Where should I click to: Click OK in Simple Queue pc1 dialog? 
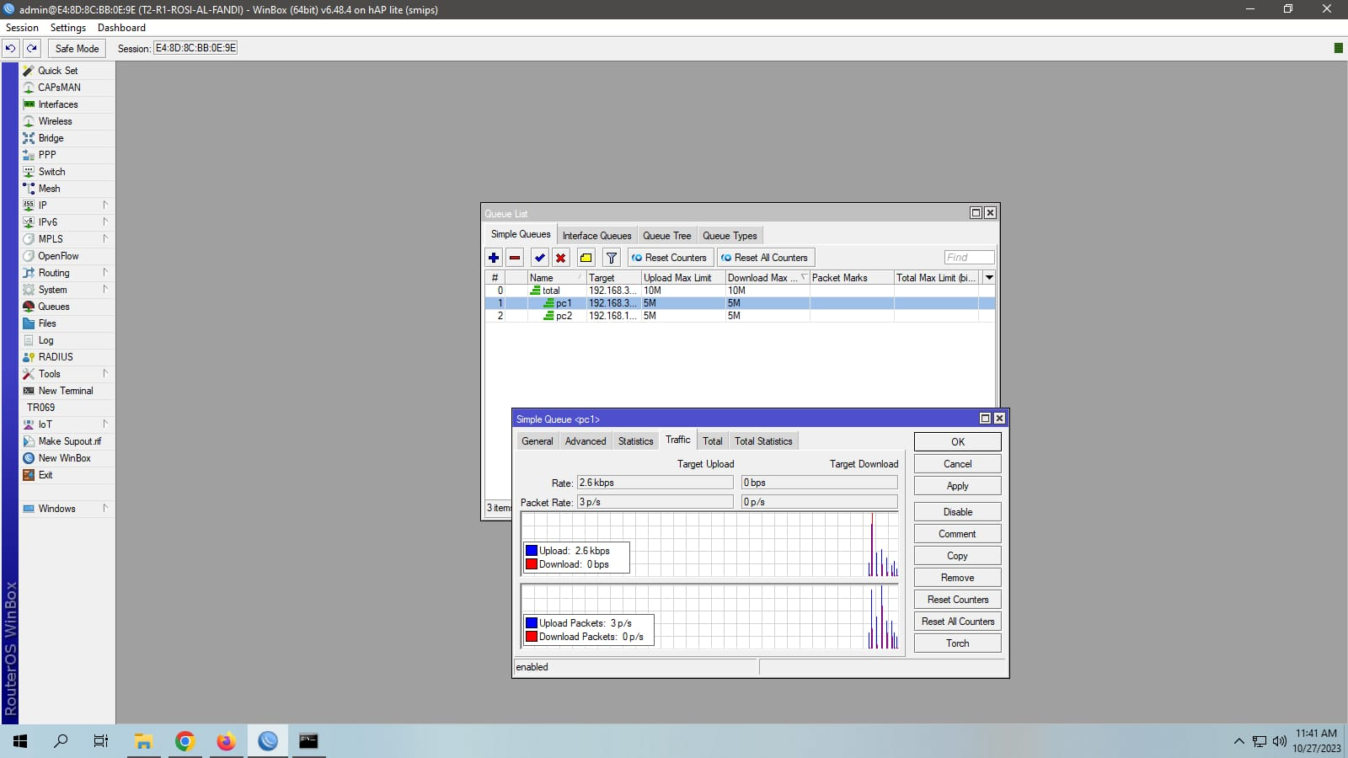tap(958, 442)
